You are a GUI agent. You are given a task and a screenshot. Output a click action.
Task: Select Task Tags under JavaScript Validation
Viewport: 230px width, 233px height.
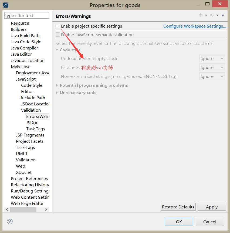point(36,129)
